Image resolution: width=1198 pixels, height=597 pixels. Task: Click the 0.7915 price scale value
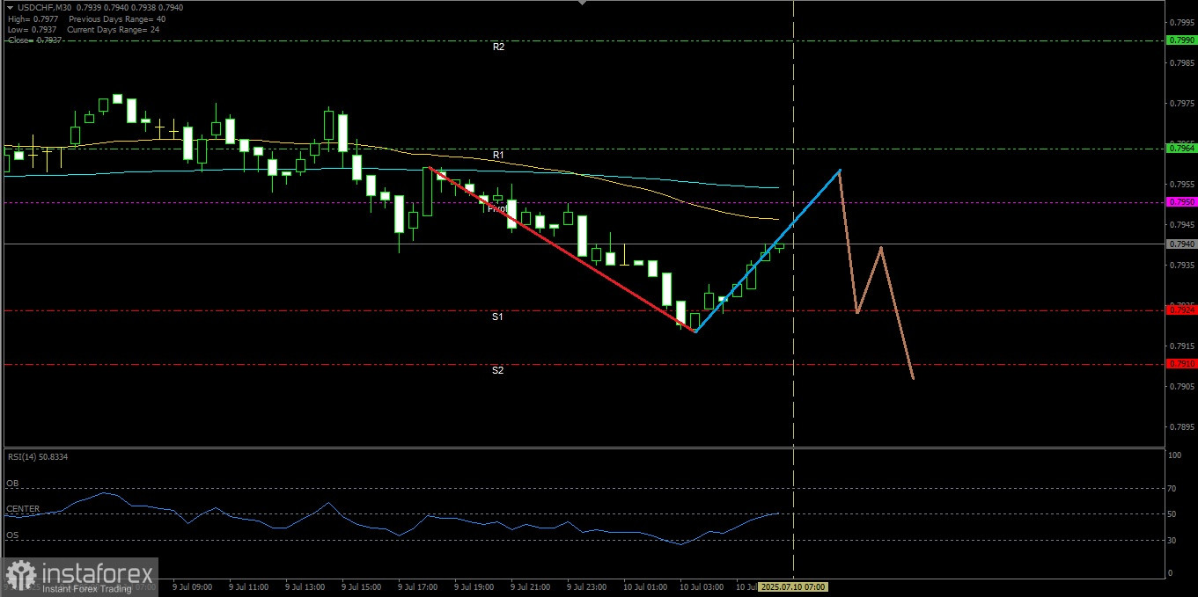tap(1180, 346)
